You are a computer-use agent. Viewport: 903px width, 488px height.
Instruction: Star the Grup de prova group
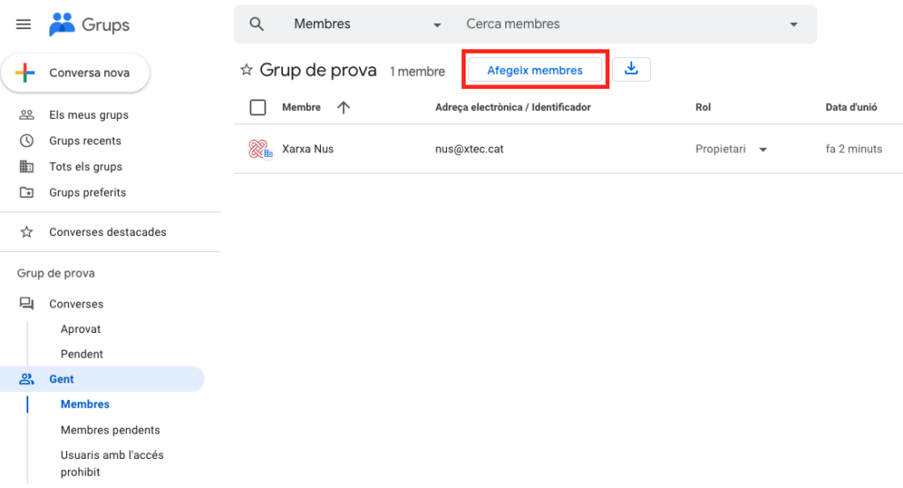coord(247,70)
